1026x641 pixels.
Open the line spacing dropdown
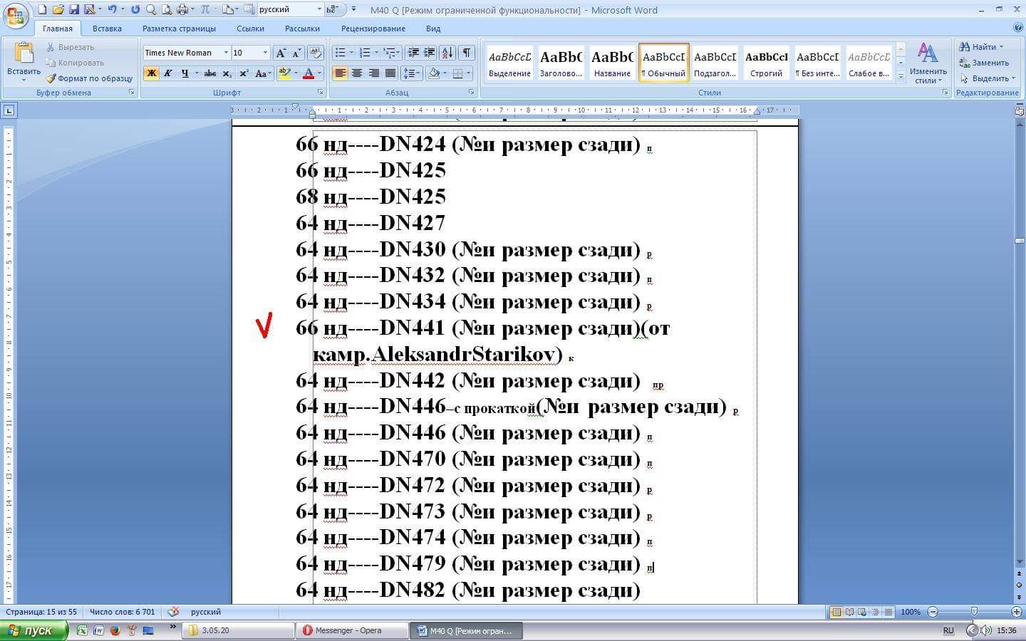(411, 73)
